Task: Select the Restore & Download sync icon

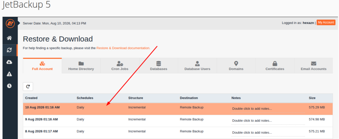Action: coord(9,50)
